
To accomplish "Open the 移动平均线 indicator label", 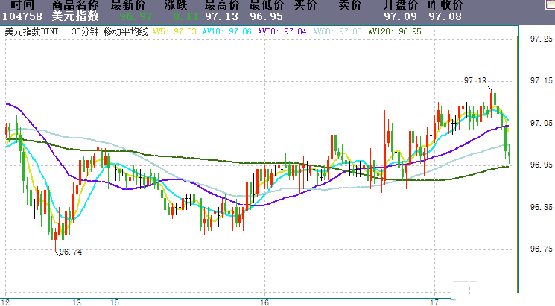I will point(125,32).
